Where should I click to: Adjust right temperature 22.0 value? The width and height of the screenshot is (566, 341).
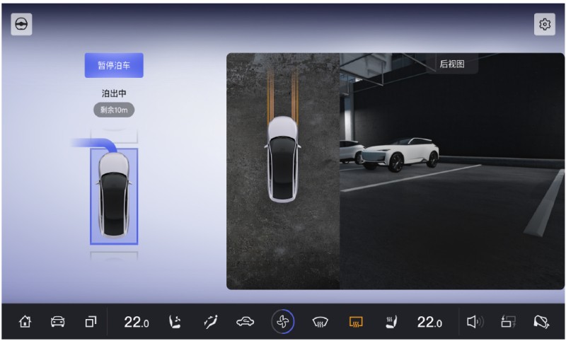429,322
